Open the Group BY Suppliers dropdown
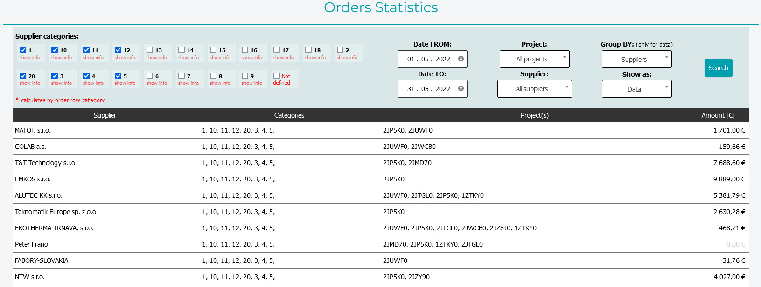 point(636,60)
